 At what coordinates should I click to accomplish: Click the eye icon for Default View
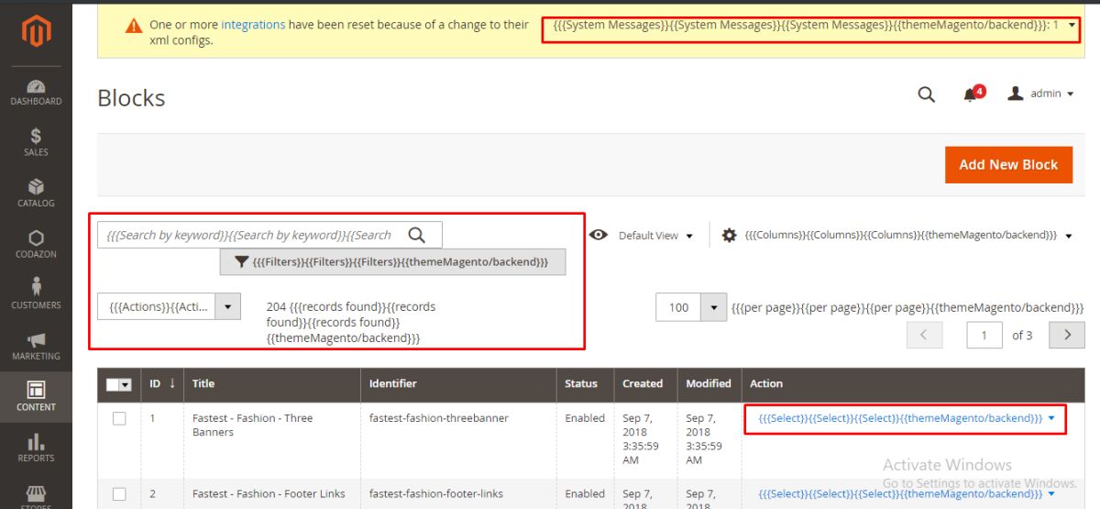coord(599,235)
